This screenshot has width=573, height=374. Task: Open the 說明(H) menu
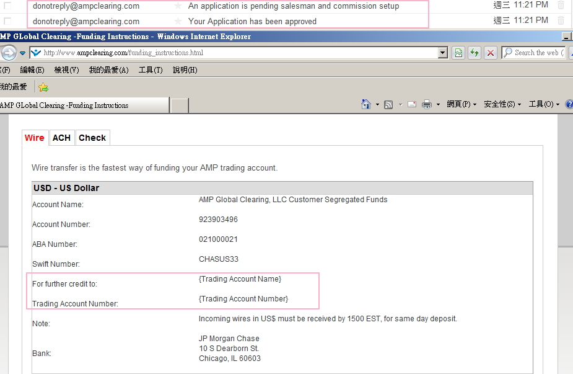click(x=185, y=70)
